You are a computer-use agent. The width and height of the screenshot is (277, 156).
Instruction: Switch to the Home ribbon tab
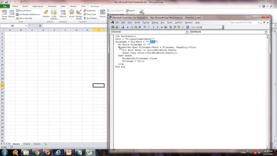15,6
